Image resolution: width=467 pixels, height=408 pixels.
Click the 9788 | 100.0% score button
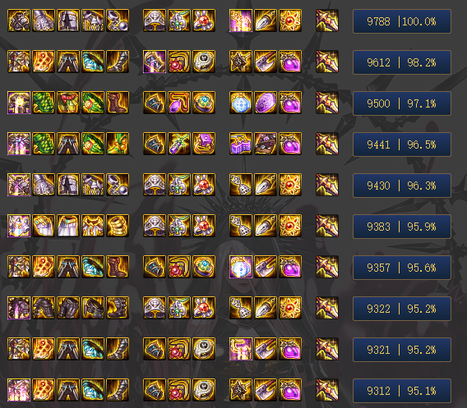click(402, 21)
